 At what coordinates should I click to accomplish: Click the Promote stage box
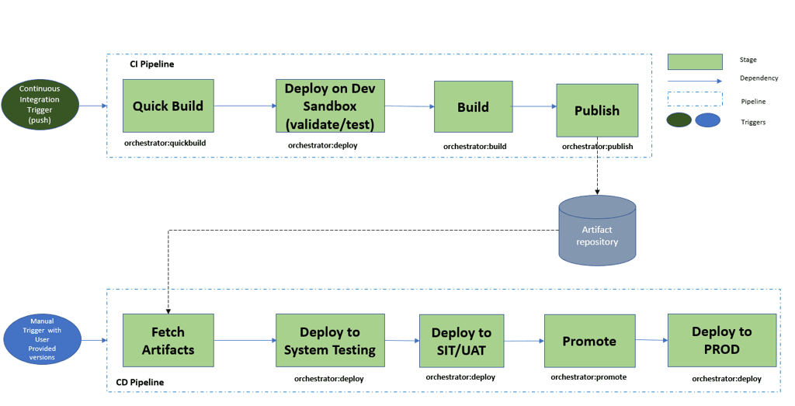point(590,341)
